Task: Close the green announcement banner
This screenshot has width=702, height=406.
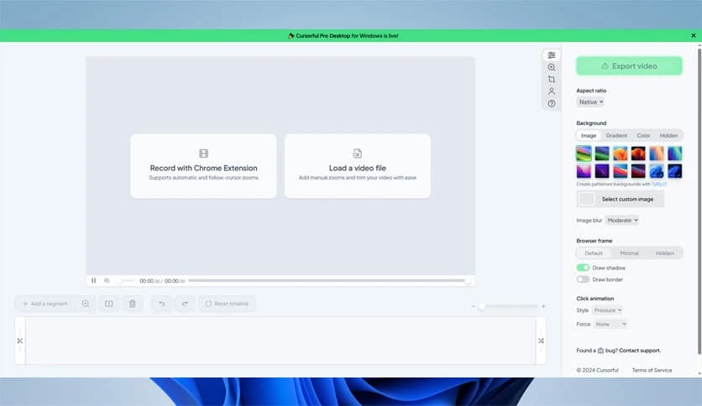Action: pyautogui.click(x=694, y=35)
